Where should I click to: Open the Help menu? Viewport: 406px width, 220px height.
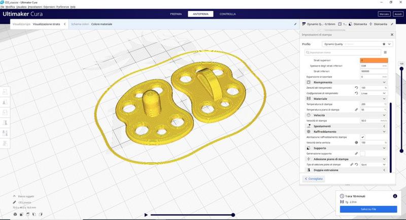(73, 7)
